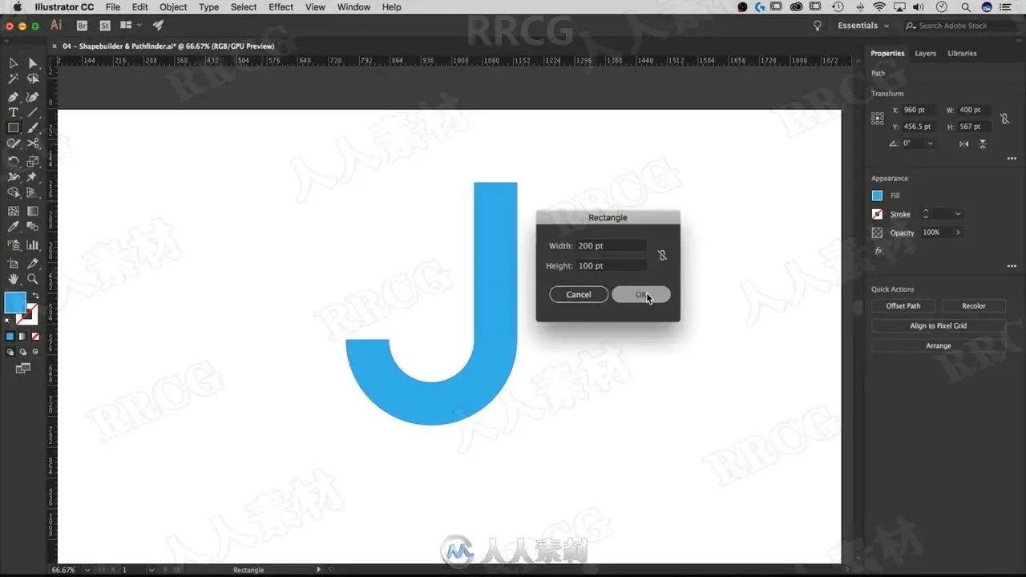This screenshot has width=1026, height=577.
Task: Open the Object menu
Action: click(x=173, y=7)
